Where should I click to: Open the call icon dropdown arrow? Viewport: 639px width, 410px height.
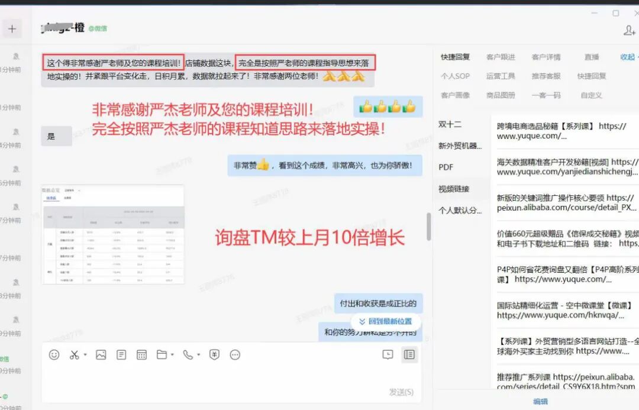[198, 354]
